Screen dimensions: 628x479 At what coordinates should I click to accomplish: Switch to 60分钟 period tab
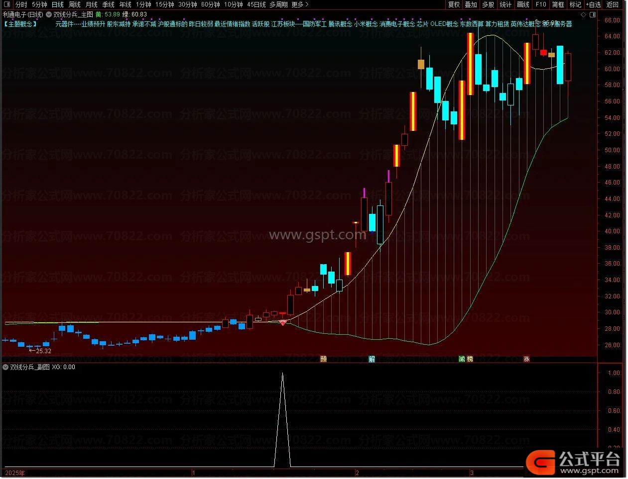210,4
